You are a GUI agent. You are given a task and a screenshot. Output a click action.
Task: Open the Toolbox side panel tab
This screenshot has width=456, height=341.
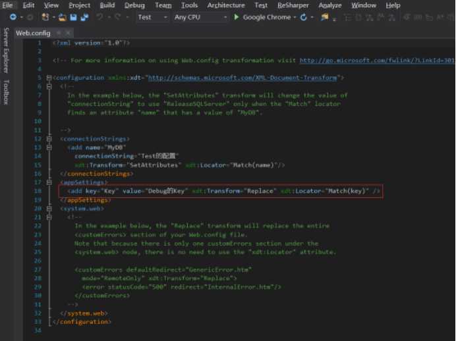7,92
